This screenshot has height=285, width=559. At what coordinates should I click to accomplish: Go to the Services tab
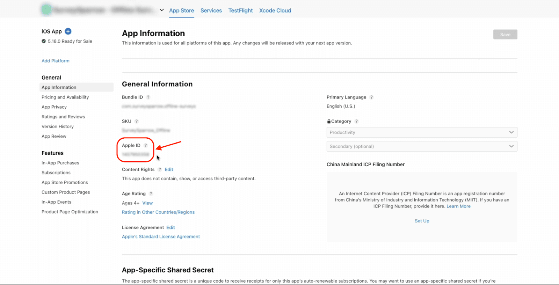[211, 10]
